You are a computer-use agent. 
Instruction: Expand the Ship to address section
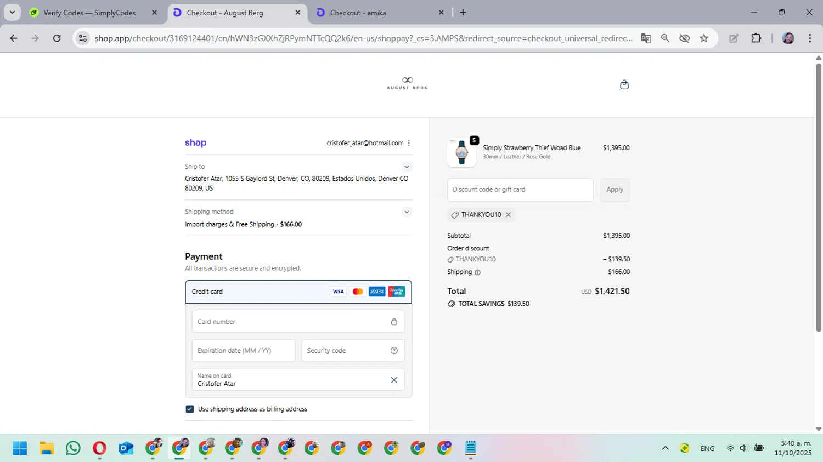pos(407,167)
